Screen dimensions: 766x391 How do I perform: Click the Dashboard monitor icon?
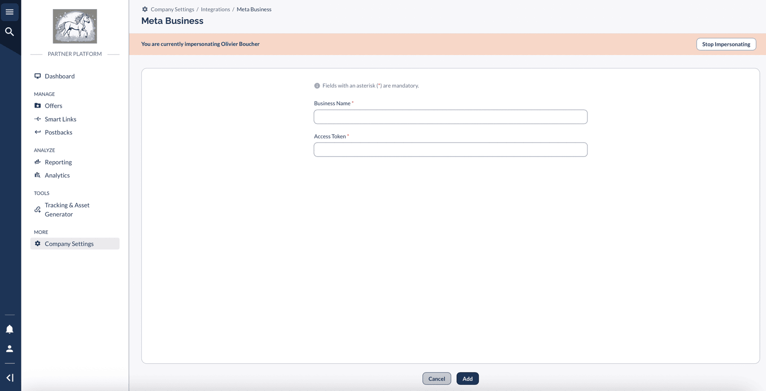[37, 76]
